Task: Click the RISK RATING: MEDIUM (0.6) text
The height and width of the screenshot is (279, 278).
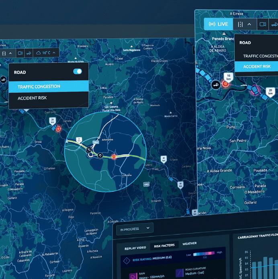Action: [x=152, y=258]
